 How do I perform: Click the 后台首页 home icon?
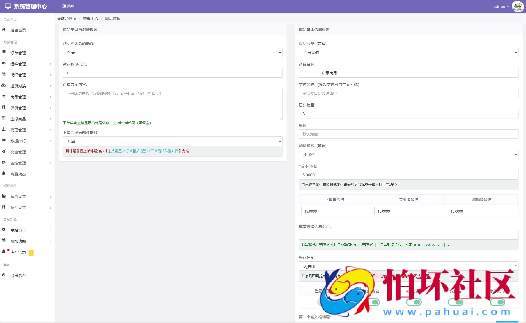(4, 30)
